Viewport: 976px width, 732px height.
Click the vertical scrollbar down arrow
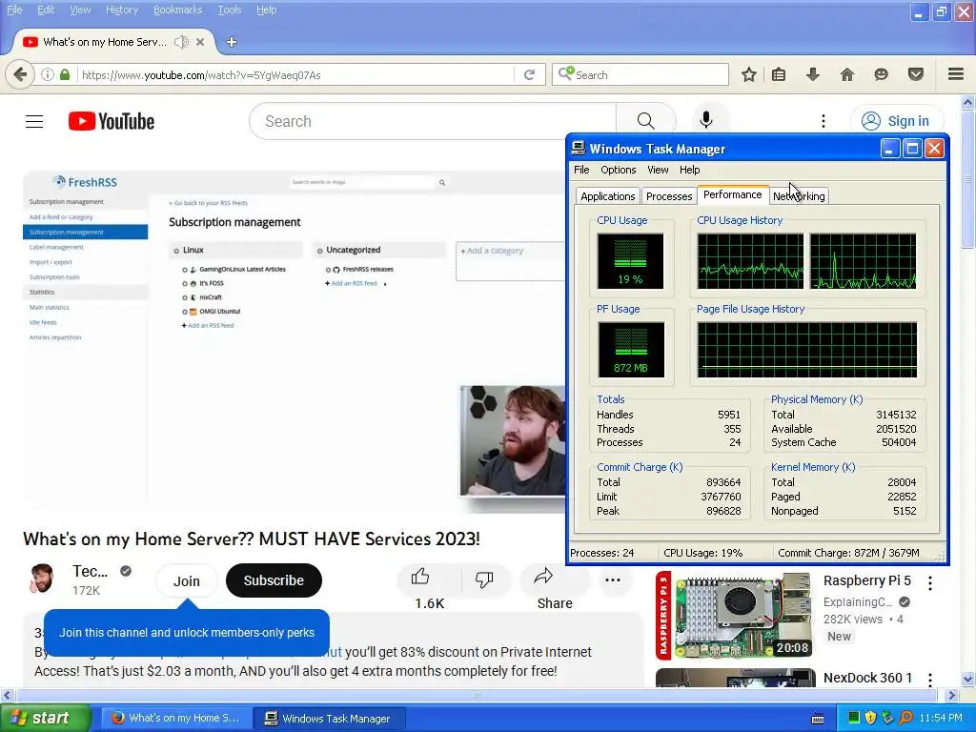coord(968,679)
